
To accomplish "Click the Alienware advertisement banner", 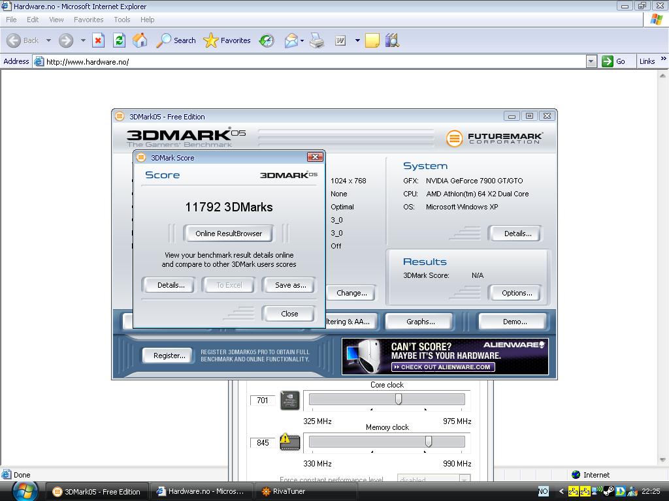I will pos(445,357).
